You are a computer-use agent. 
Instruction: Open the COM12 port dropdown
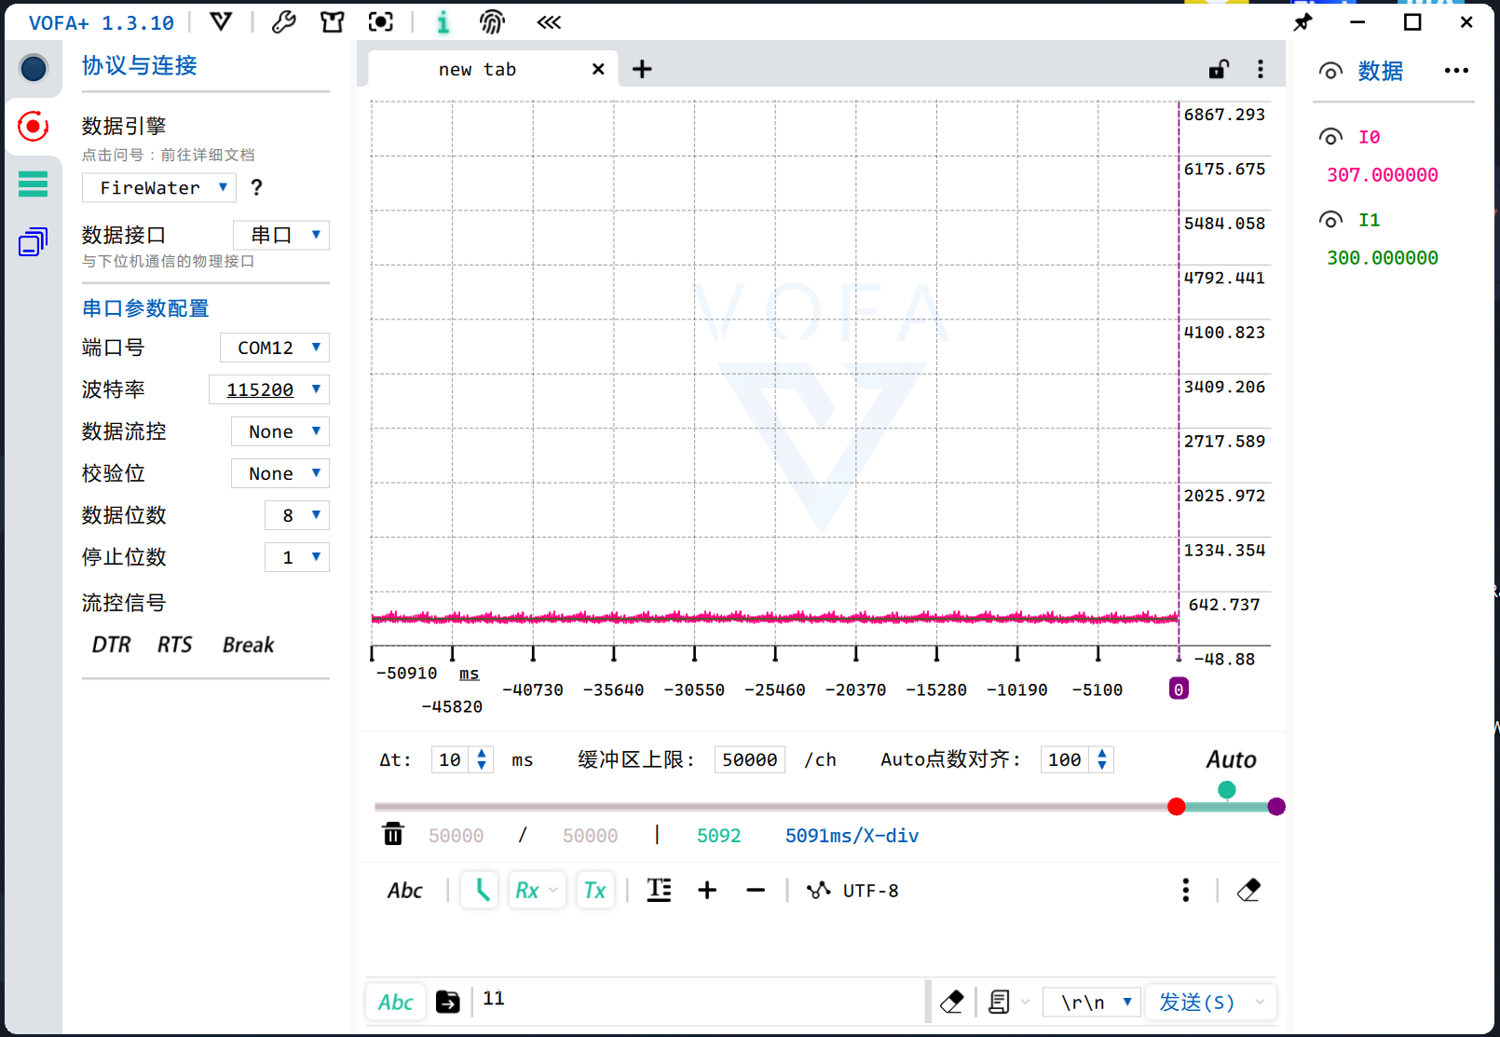coord(274,347)
